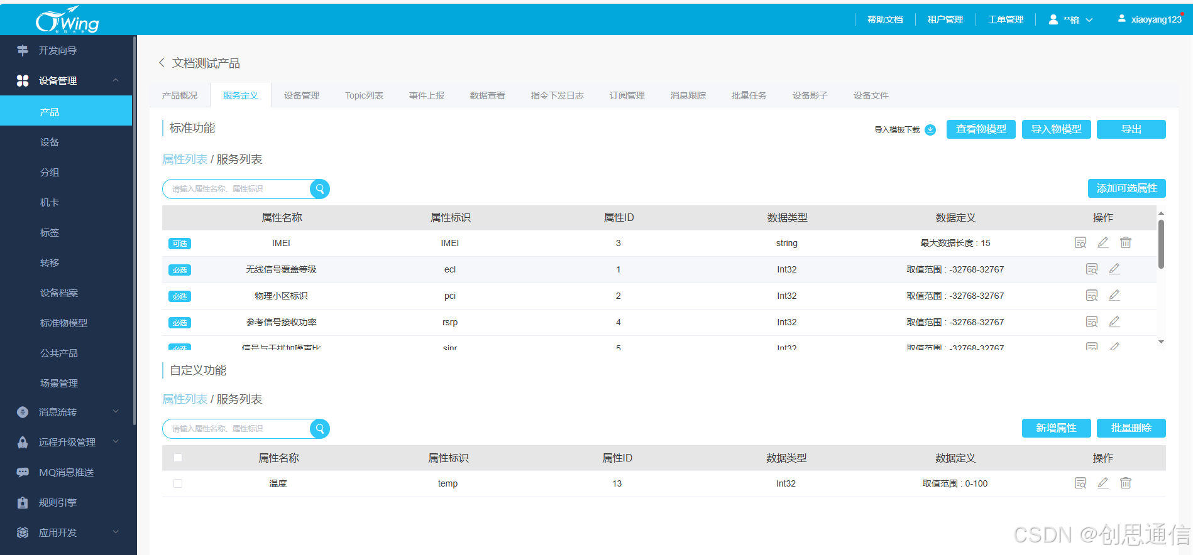The image size is (1193, 555).
Task: Click the 规则引擎 sidebar icon
Action: point(23,502)
